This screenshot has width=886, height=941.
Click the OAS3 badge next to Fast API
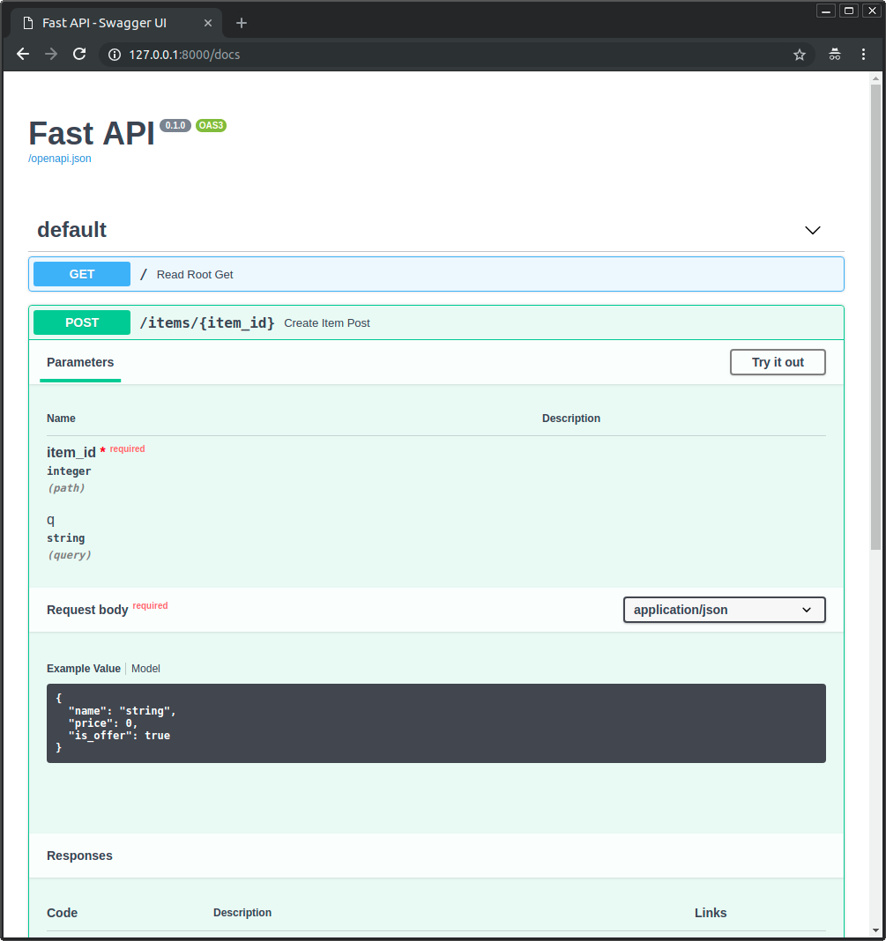tap(211, 125)
